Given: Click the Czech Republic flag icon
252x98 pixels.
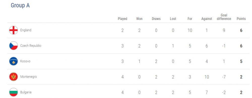Looking at the screenshot, I should point(14,46).
